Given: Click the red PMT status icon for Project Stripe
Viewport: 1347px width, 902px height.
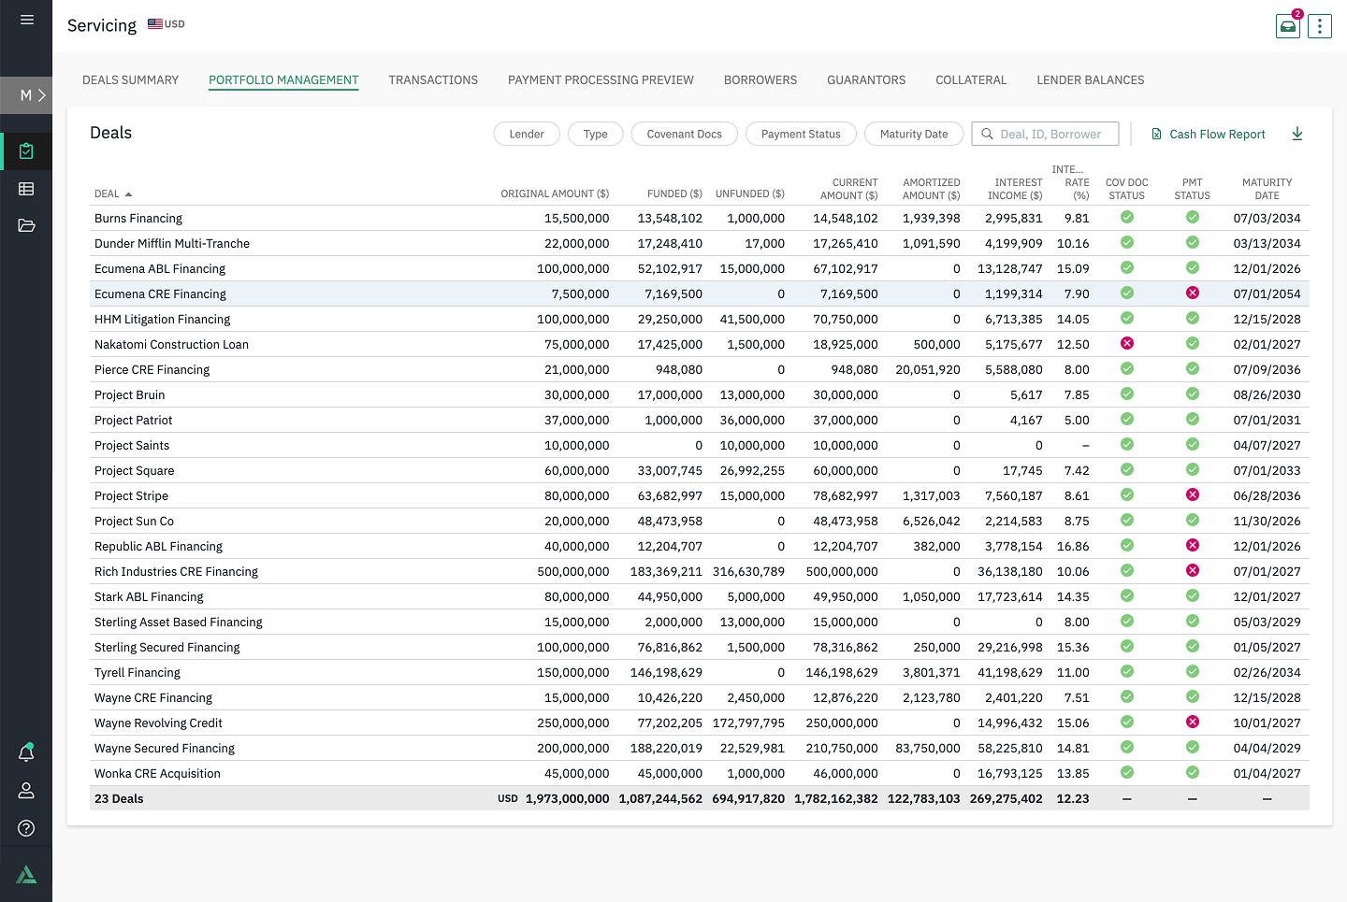Looking at the screenshot, I should (1193, 495).
